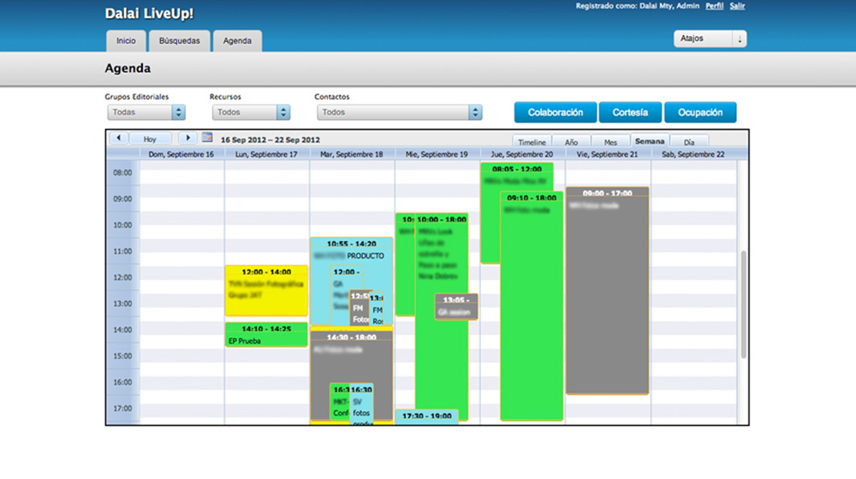Image resolution: width=856 pixels, height=479 pixels.
Task: Jump to today with Hoy button
Action: click(x=151, y=139)
